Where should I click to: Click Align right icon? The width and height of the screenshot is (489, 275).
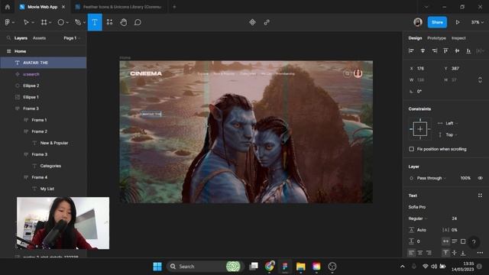click(434, 51)
